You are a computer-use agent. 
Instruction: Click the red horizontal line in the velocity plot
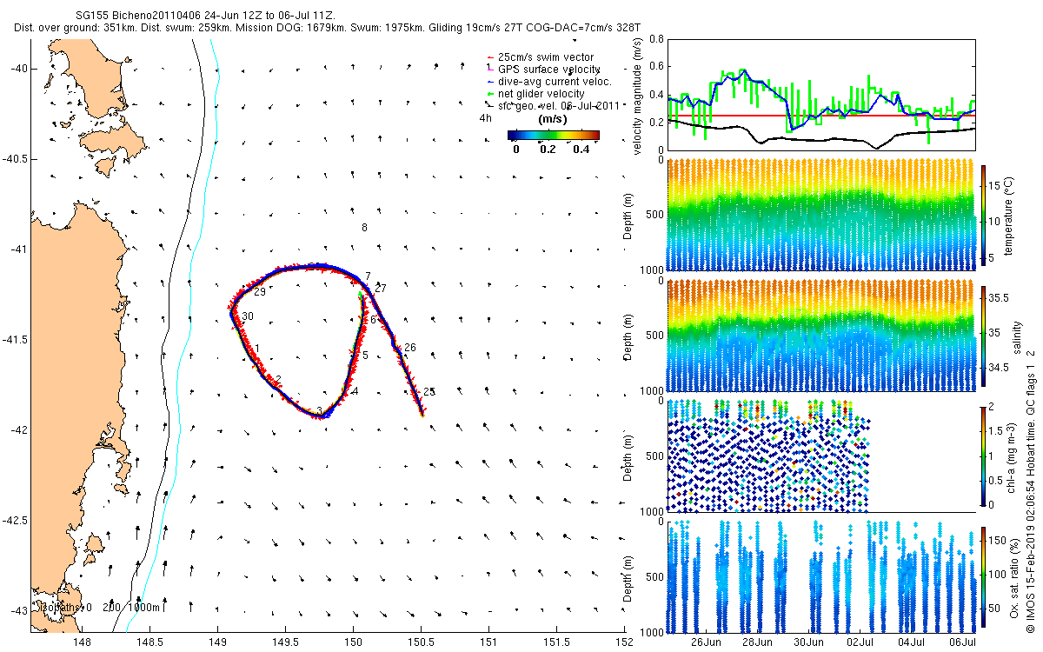[x=821, y=116]
